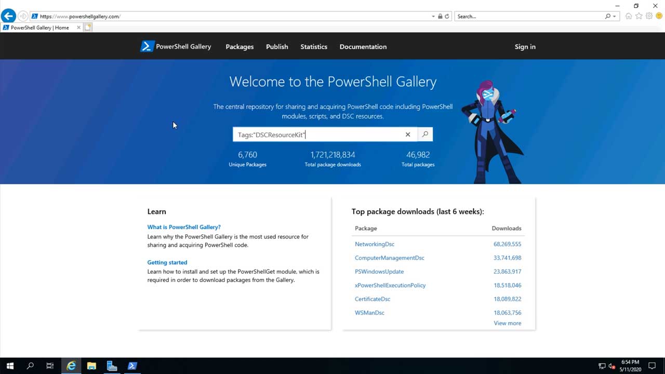The width and height of the screenshot is (665, 374).
Task: Open the NetworkingDsc package link
Action: [x=375, y=244]
